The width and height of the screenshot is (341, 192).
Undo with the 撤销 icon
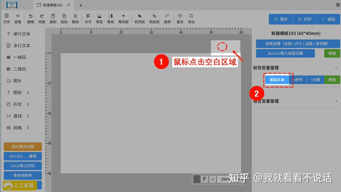coord(31,16)
